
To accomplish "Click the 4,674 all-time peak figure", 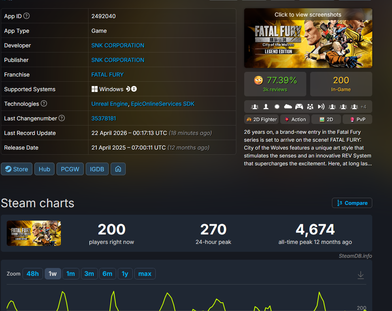I will coord(315,229).
